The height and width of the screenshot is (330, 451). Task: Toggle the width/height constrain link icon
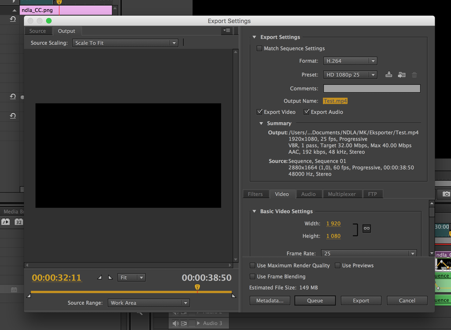point(366,228)
